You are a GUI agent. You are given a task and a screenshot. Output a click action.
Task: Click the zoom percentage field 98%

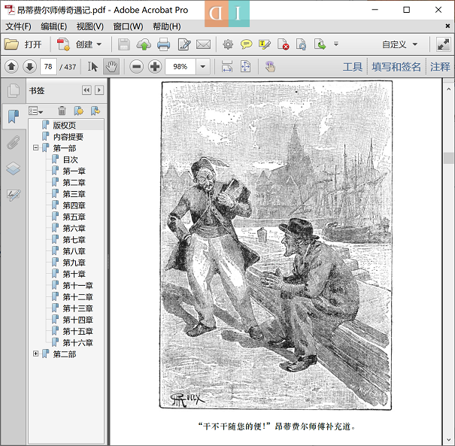[180, 67]
